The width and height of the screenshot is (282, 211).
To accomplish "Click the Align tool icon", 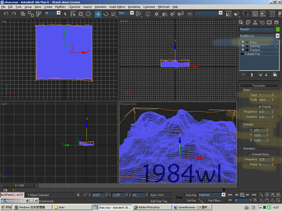I will tap(236, 14).
